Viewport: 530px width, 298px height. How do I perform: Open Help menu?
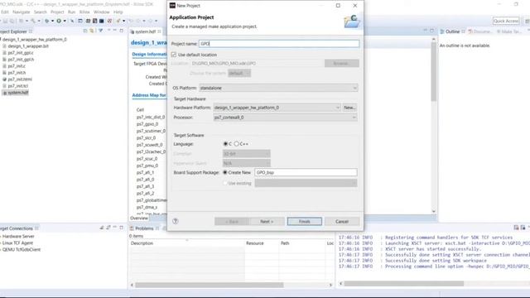click(x=118, y=12)
